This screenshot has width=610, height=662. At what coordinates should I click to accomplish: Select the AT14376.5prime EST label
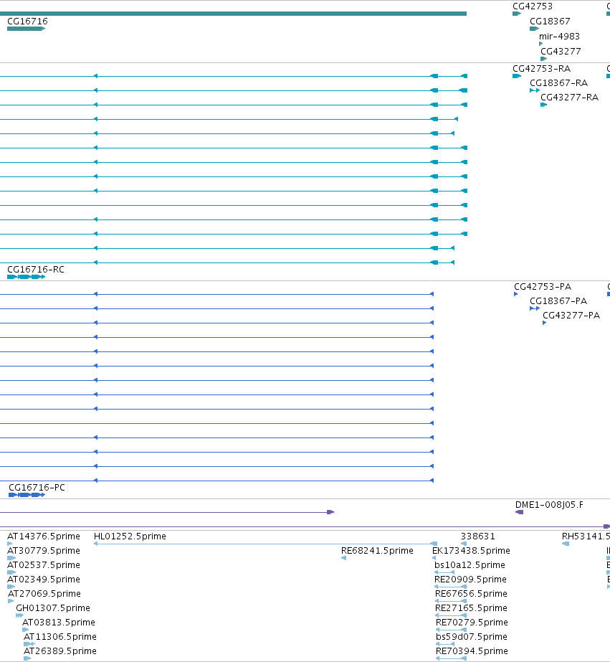(x=44, y=536)
